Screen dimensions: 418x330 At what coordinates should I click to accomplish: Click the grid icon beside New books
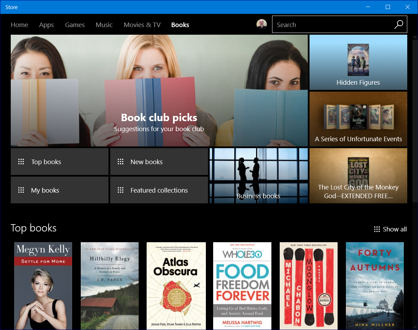click(121, 162)
